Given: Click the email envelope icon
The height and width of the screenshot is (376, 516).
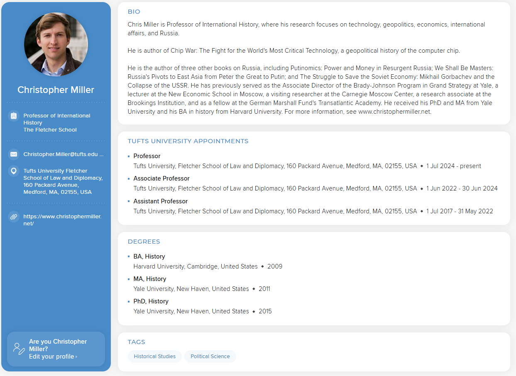Looking at the screenshot, I should (14, 154).
